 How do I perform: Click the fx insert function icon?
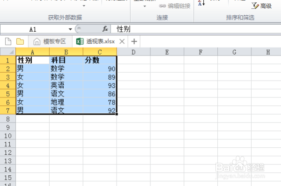point(105,29)
